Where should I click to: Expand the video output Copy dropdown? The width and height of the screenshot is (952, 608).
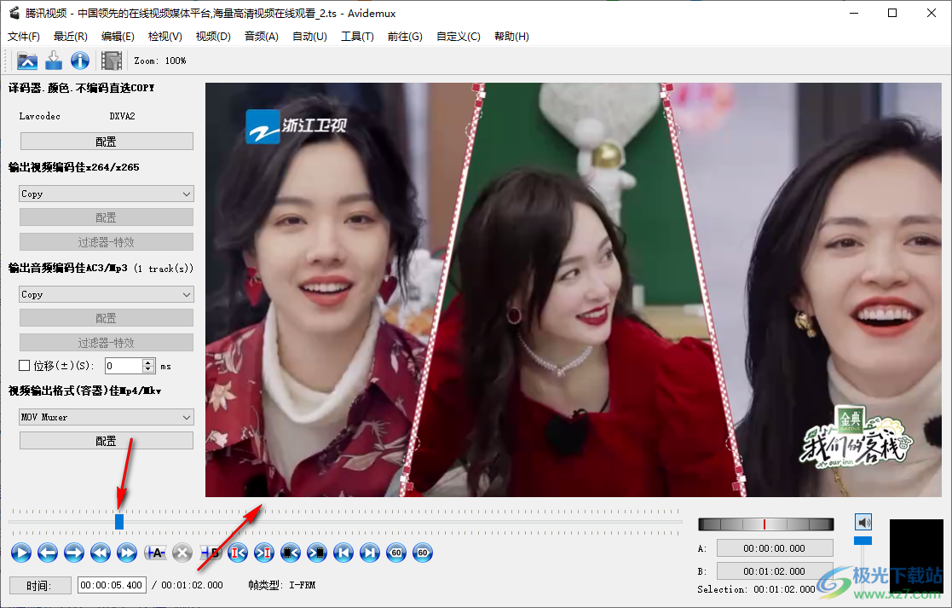point(107,194)
